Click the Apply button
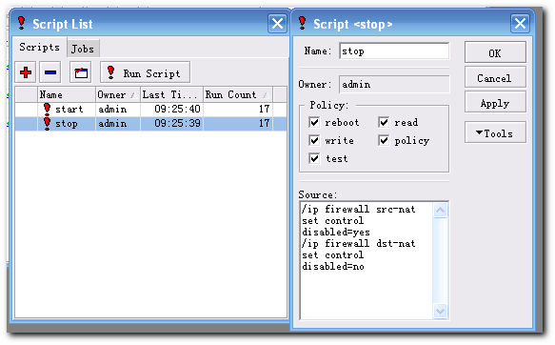Viewport: 555px width, 345px height. [495, 103]
